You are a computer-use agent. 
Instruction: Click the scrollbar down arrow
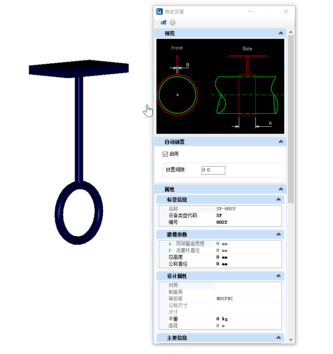click(x=291, y=340)
